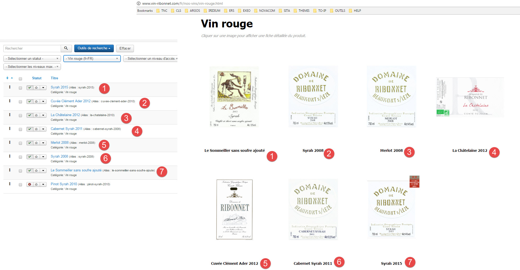Open actions dropdown arrow for La Châtelaine 2012
This screenshot has width=520, height=270.
43,115
